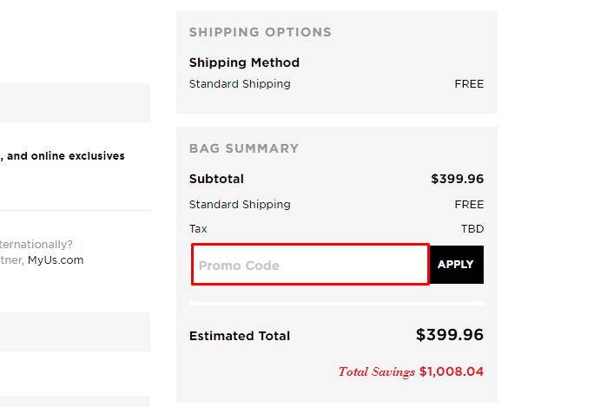Screen dimensions: 607x407
Task: Click the Tax label
Action: click(x=198, y=229)
